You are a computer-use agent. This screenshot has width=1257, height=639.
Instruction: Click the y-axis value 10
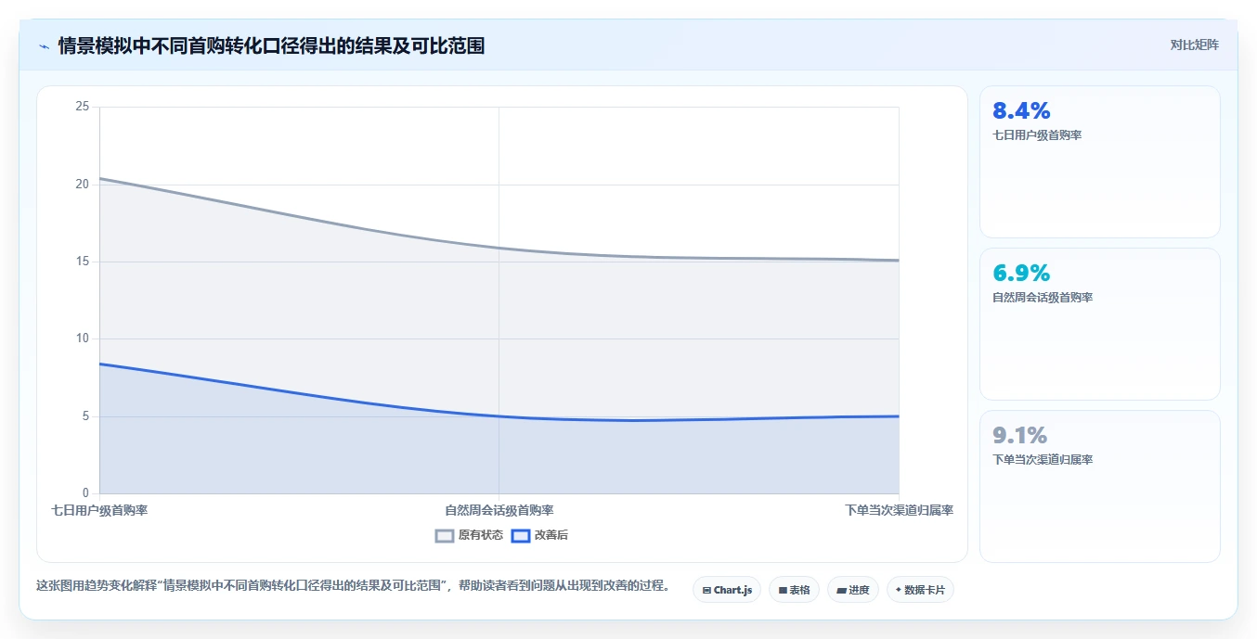pyautogui.click(x=83, y=339)
